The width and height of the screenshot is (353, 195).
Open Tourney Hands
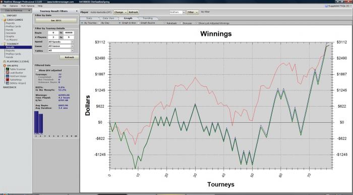click(10, 57)
